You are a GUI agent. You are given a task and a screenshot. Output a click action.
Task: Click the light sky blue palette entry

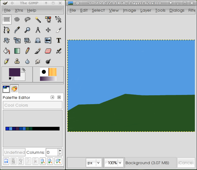point(11,129)
